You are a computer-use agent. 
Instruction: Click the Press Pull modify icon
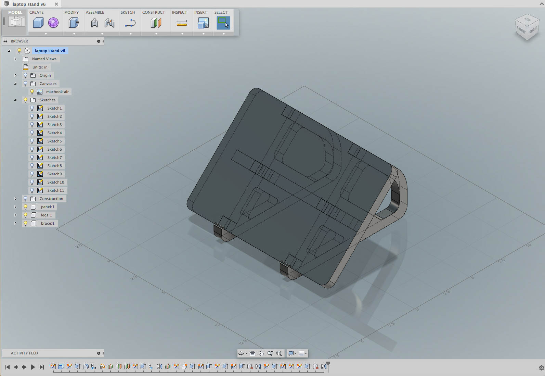74,23
